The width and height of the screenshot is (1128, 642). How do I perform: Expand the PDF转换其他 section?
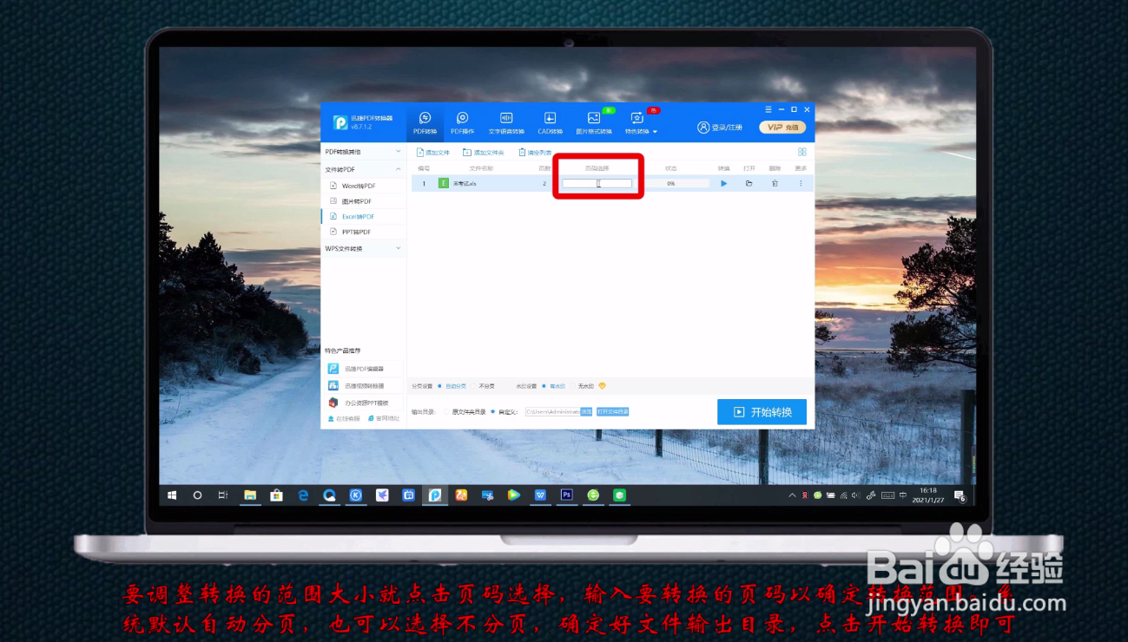pyautogui.click(x=364, y=152)
